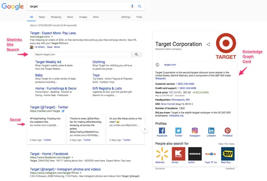Open Tools filter options
The image size is (267, 181).
pos(139,17)
